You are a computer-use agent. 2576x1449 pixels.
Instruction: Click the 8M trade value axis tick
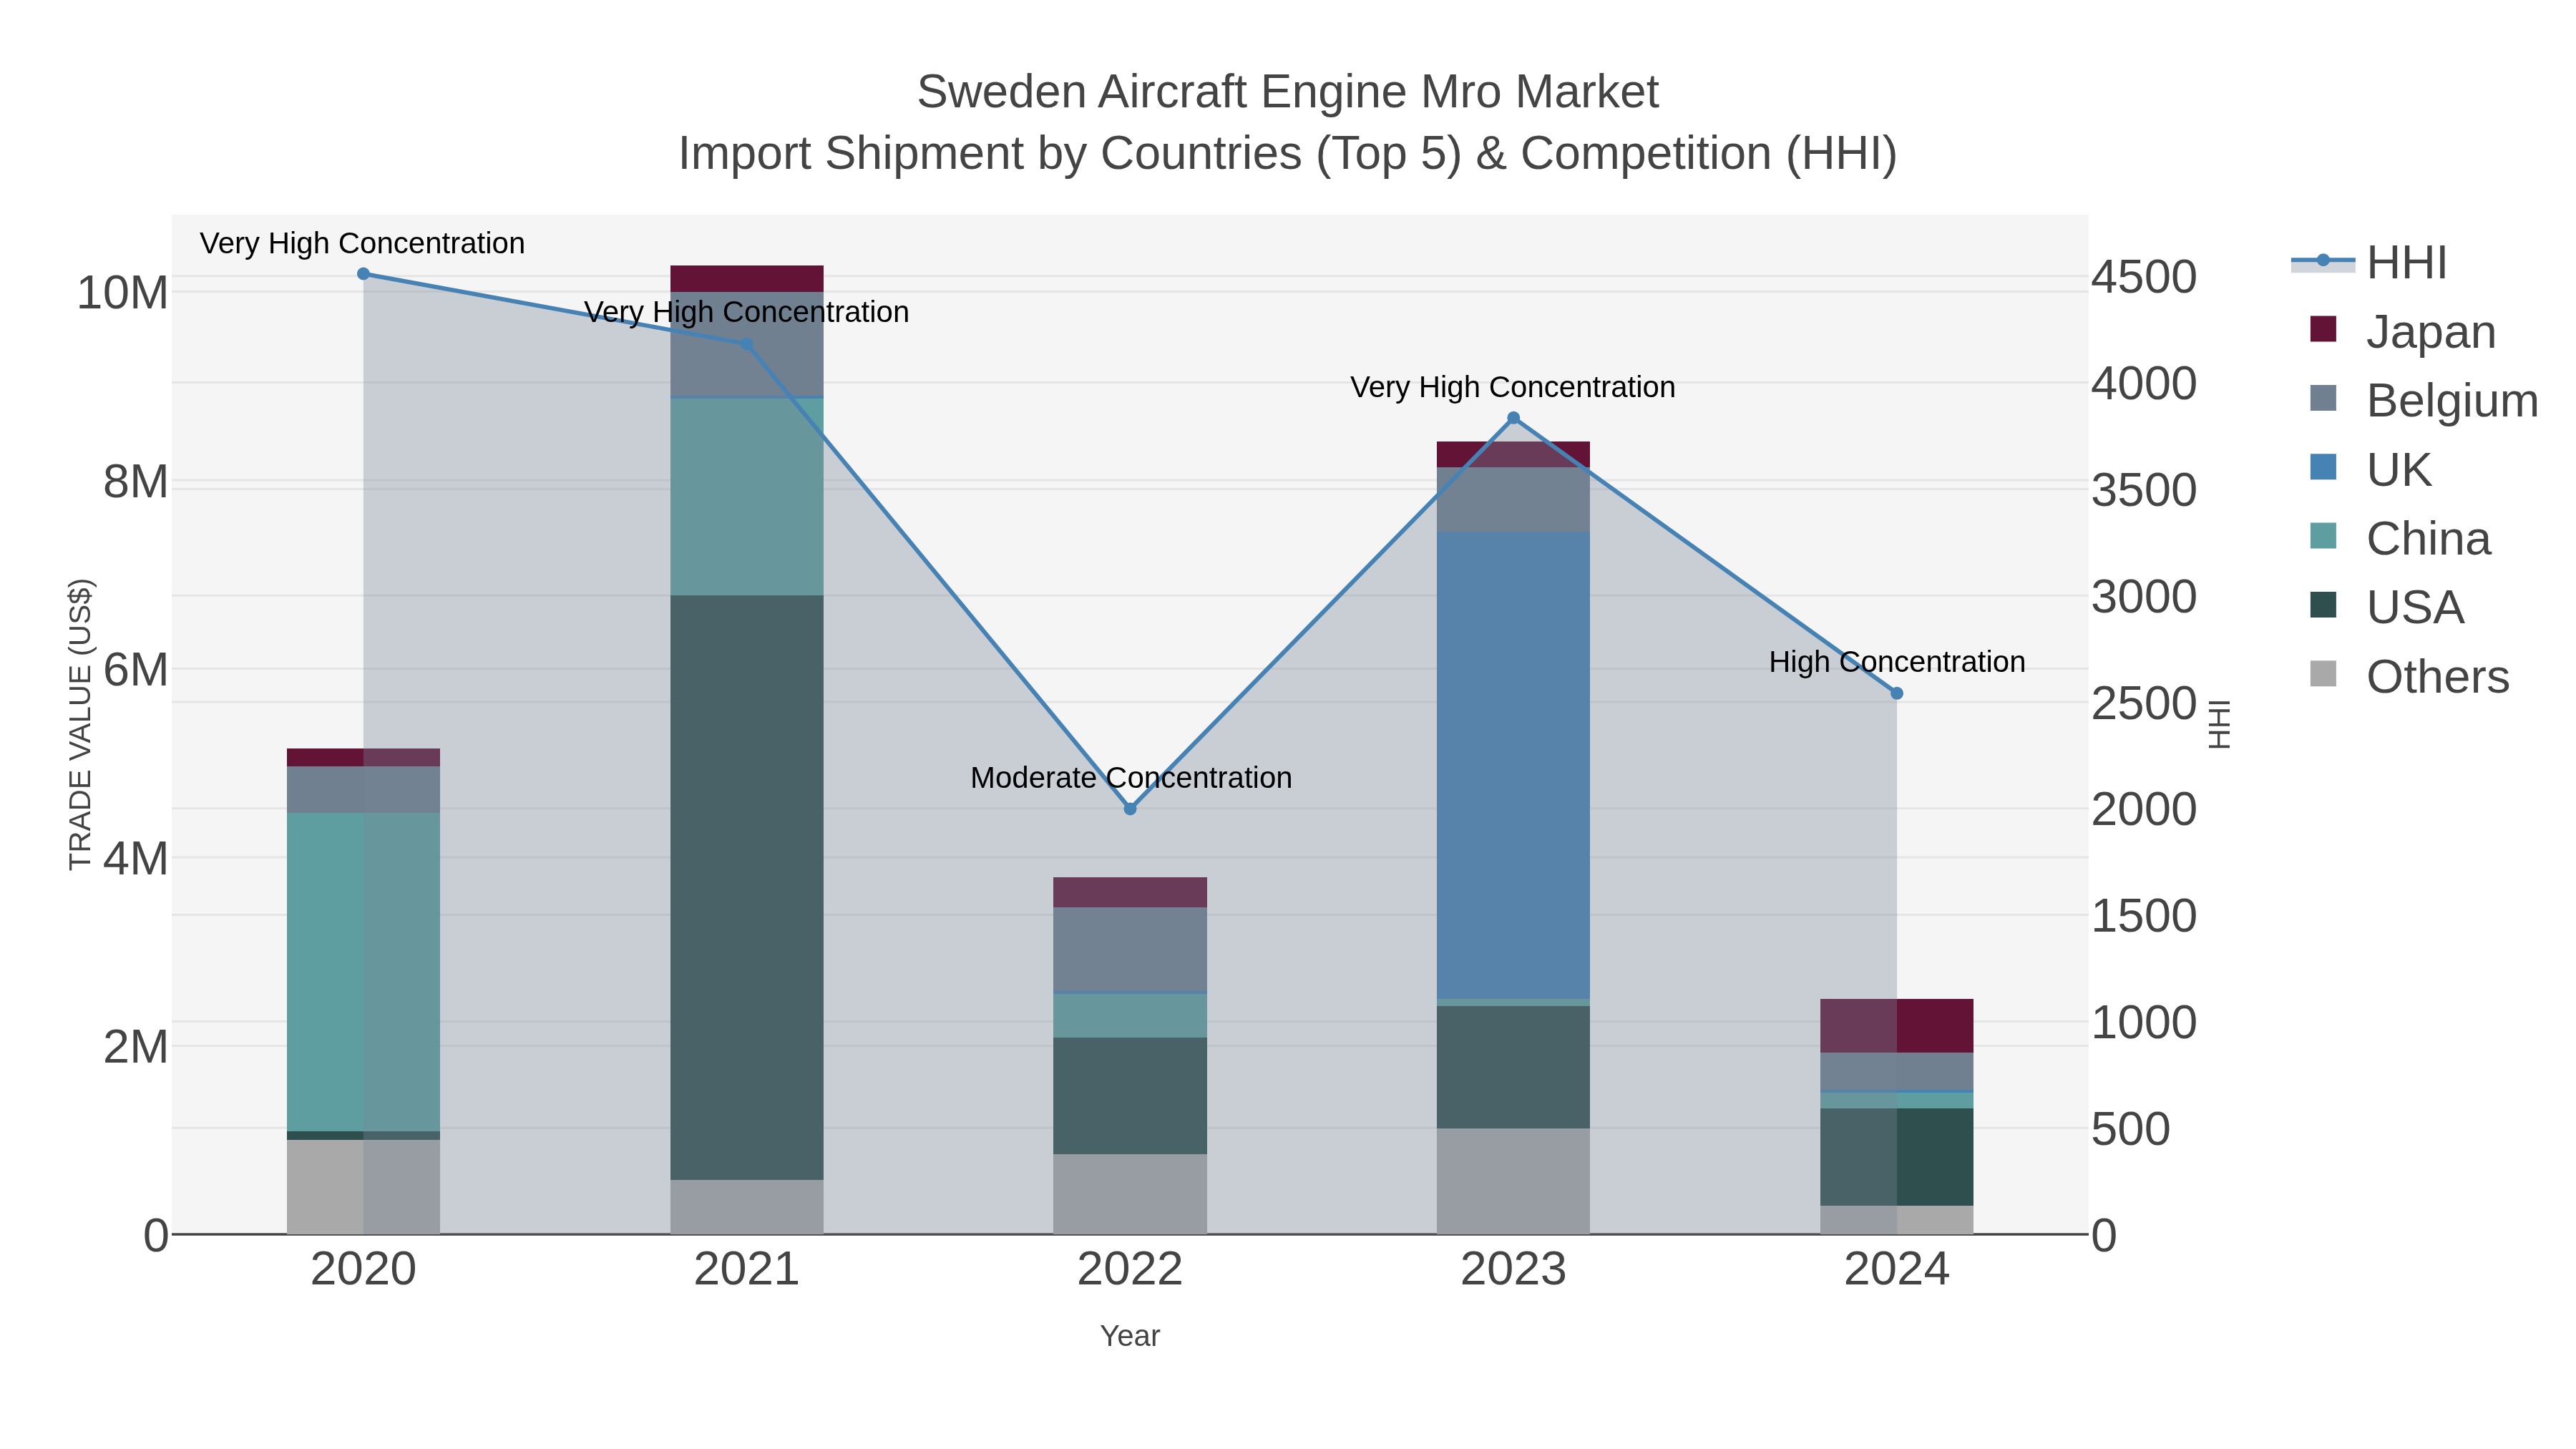[x=135, y=482]
